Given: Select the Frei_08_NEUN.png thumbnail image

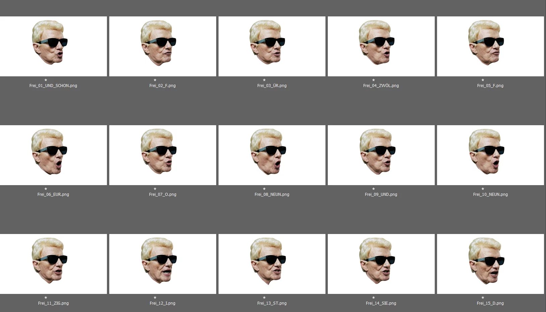Looking at the screenshot, I should (272, 155).
